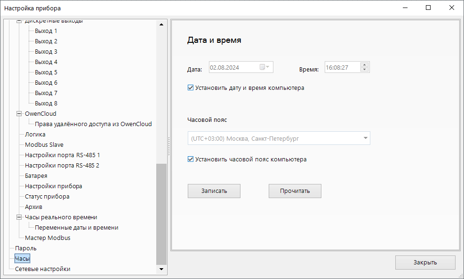Image resolution: width=464 pixels, height=279 pixels.
Task: Open the time zone dropdown list
Action: [365, 138]
